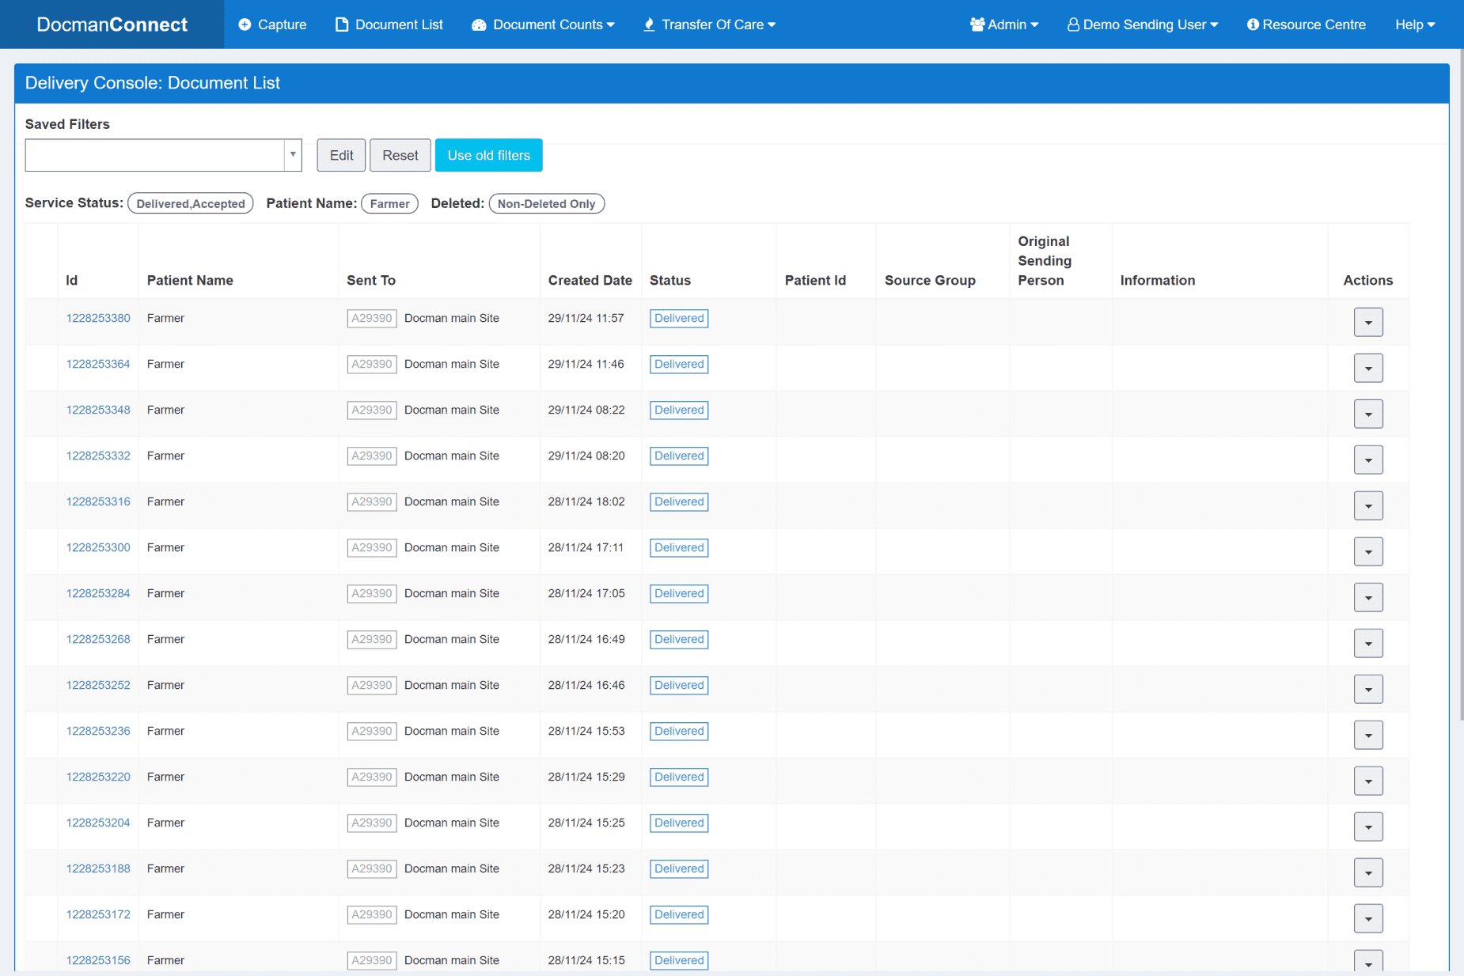Open the Transfer Of Care menu
This screenshot has width=1464, height=976.
710,24
